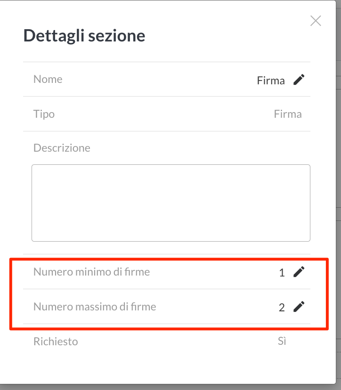
Task: Click the dimmed backdrop right of the dialog
Action: (x=338, y=141)
